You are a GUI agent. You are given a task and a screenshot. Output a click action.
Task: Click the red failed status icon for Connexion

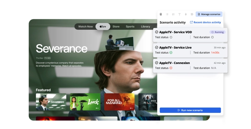point(171,68)
